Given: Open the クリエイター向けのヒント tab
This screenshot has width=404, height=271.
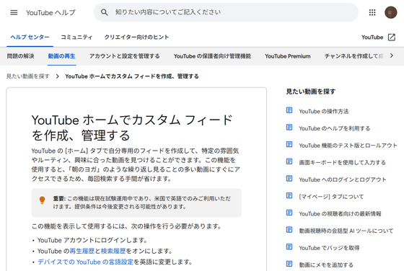Looking at the screenshot, I should point(136,37).
